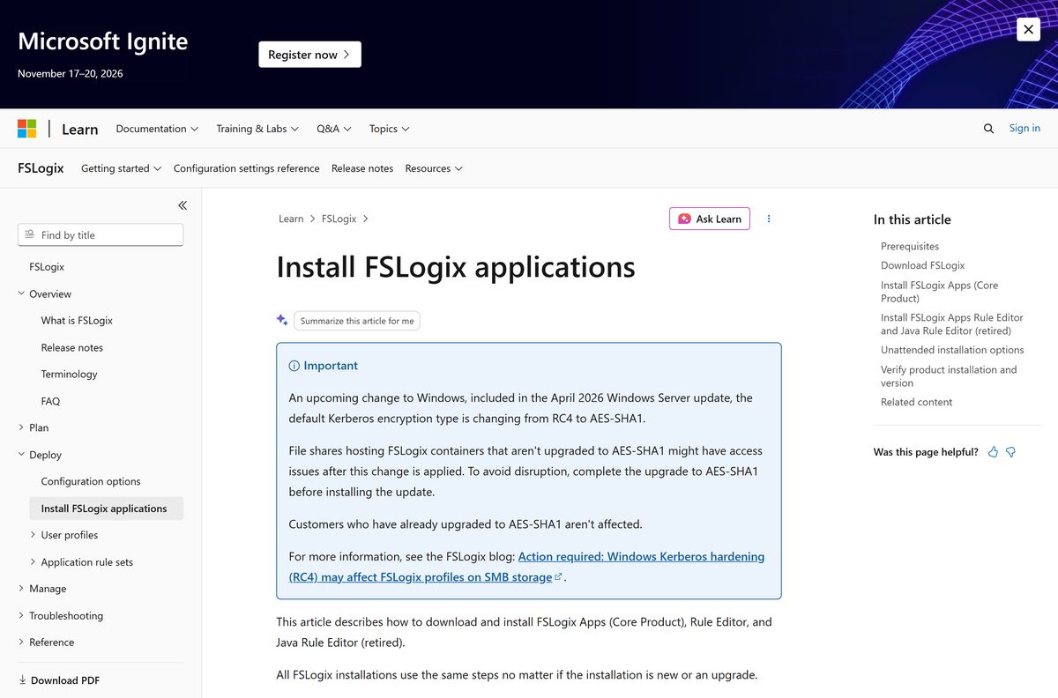Click Summarize this article for me
This screenshot has height=698, width=1058.
pyautogui.click(x=357, y=321)
